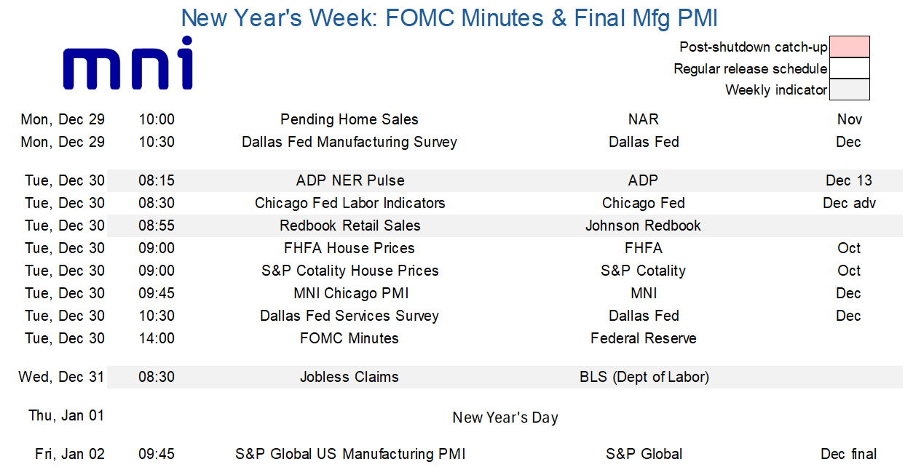Image resolution: width=905 pixels, height=467 pixels.
Task: Click the New Year's Week title heading
Action: [x=449, y=17]
